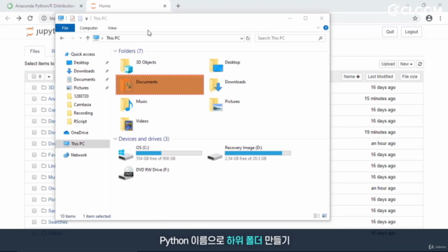Viewport: 448px width, 252px height.
Task: Bookmark this page with the star
Action: (415, 18)
